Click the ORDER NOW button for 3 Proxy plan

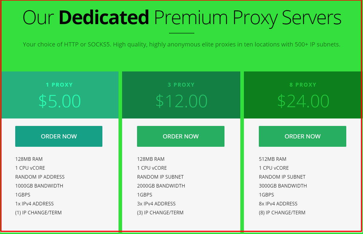[x=181, y=136]
